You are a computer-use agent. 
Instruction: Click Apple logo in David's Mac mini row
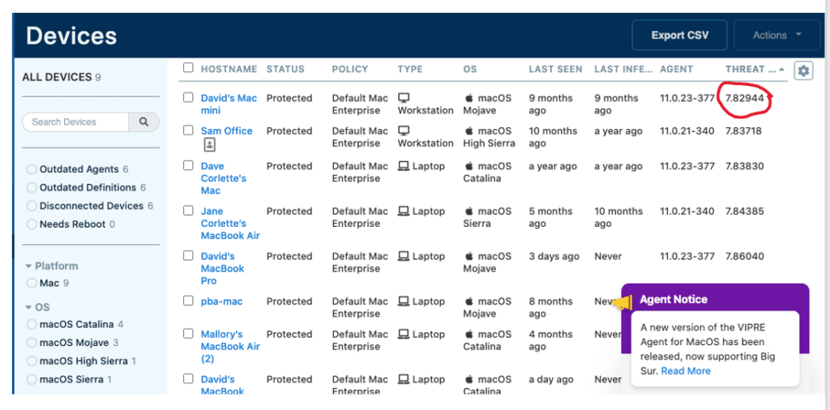point(468,98)
